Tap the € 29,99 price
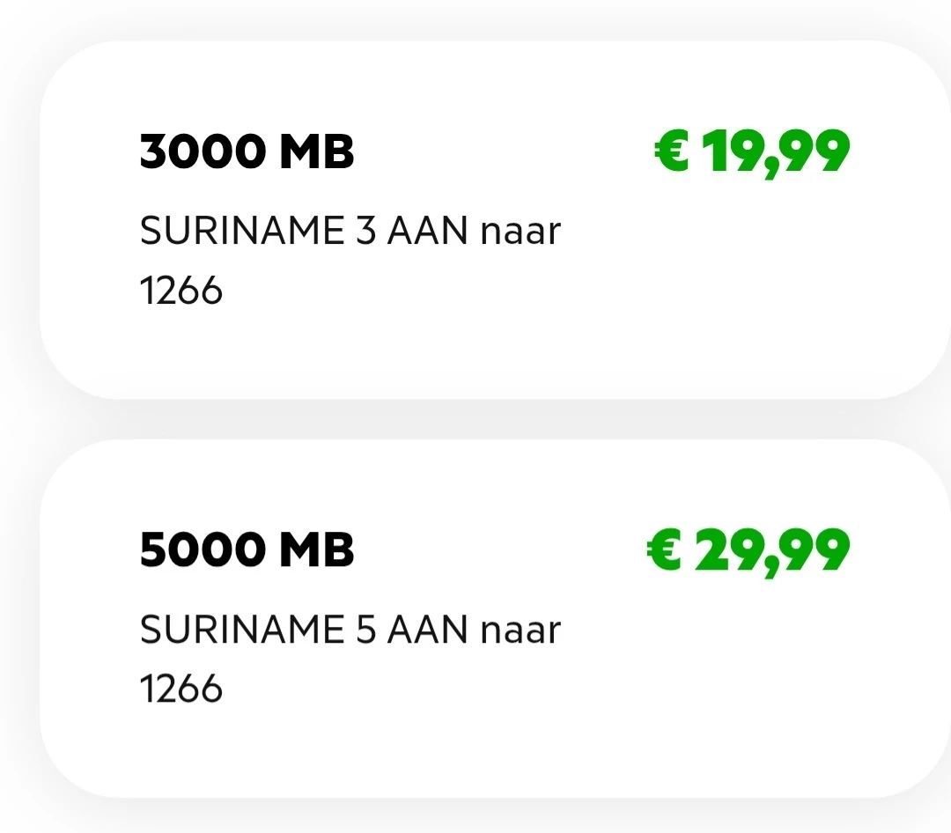The height and width of the screenshot is (833, 951). [x=748, y=550]
